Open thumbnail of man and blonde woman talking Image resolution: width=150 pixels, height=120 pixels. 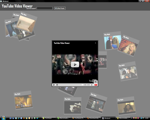click(x=112, y=42)
